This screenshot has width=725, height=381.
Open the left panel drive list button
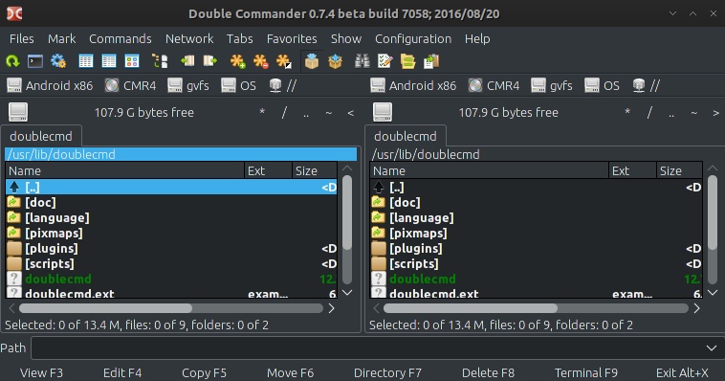pos(18,112)
